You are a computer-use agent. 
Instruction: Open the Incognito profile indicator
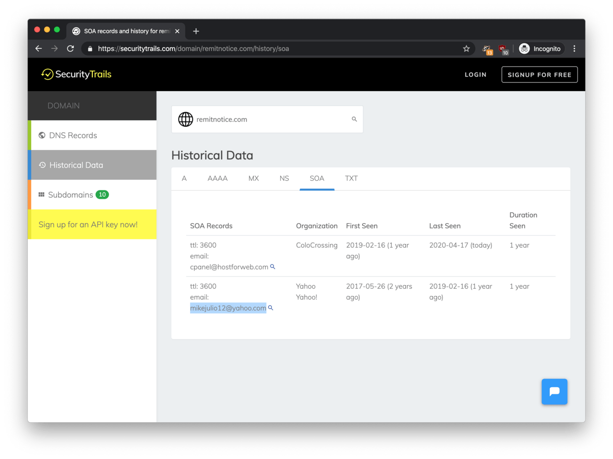point(540,48)
